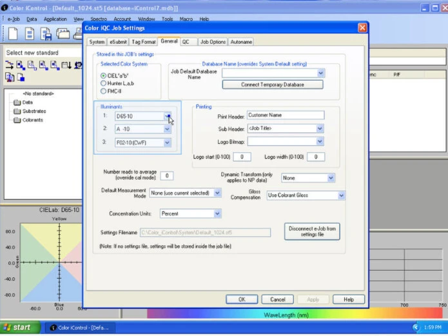Expand the Illuminant 2 dropdown
Image resolution: width=448 pixels, height=336 pixels.
click(x=167, y=129)
